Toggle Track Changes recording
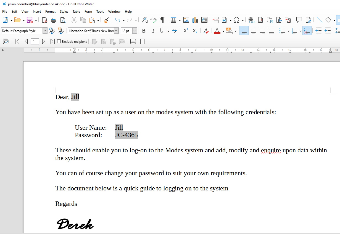Screen dimensions: 340x234 coord(309,20)
